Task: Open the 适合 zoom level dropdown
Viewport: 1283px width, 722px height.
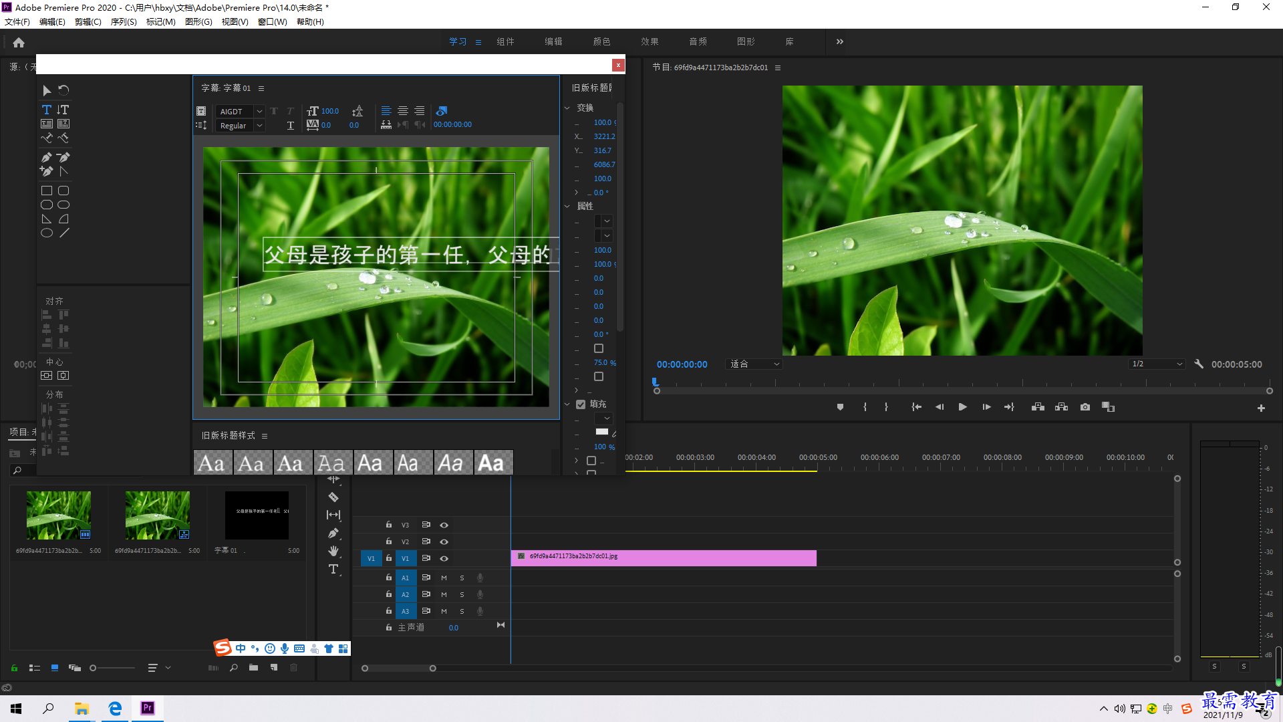Action: pos(754,364)
